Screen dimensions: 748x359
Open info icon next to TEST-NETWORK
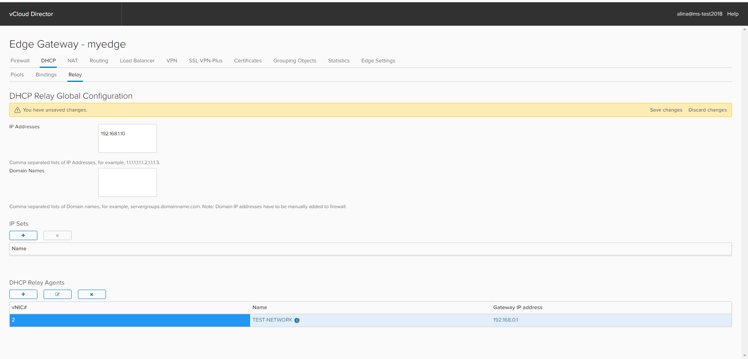pos(297,320)
